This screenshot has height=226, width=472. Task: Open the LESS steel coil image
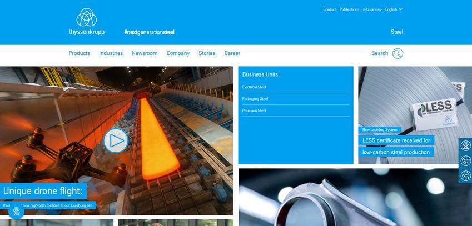415,115
